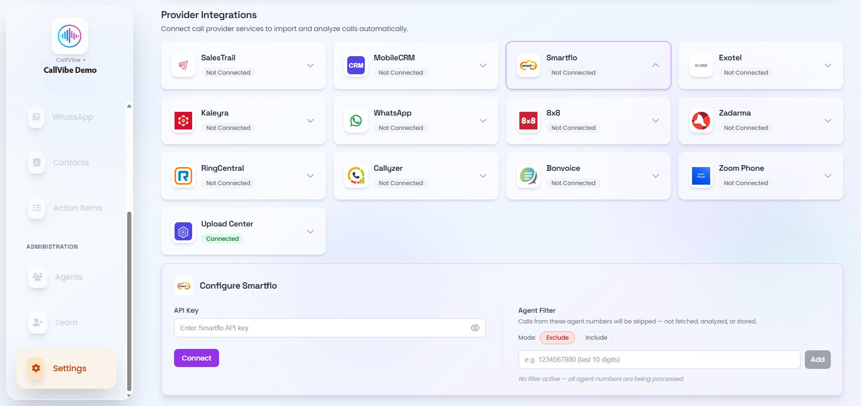The width and height of the screenshot is (861, 406).
Task: Click the MobileCRM provider logo
Action: point(356,65)
